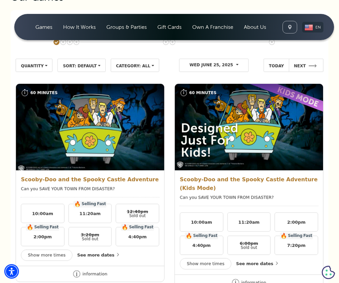Select 4:40pm Selling Fast Kids Mode slot
Image resolution: width=339 pixels, height=283 pixels.
(202, 245)
